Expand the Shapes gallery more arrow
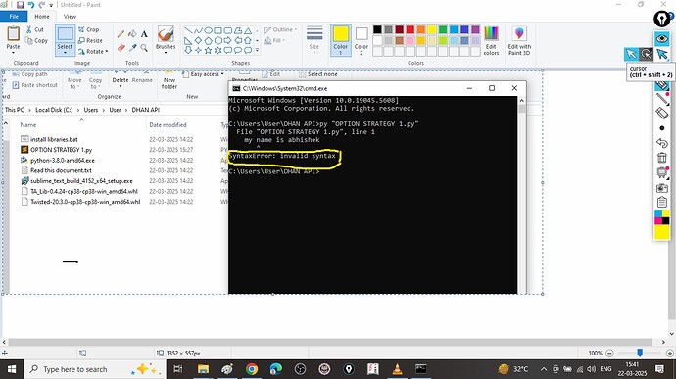Image resolution: width=676 pixels, height=379 pixels. (257, 51)
